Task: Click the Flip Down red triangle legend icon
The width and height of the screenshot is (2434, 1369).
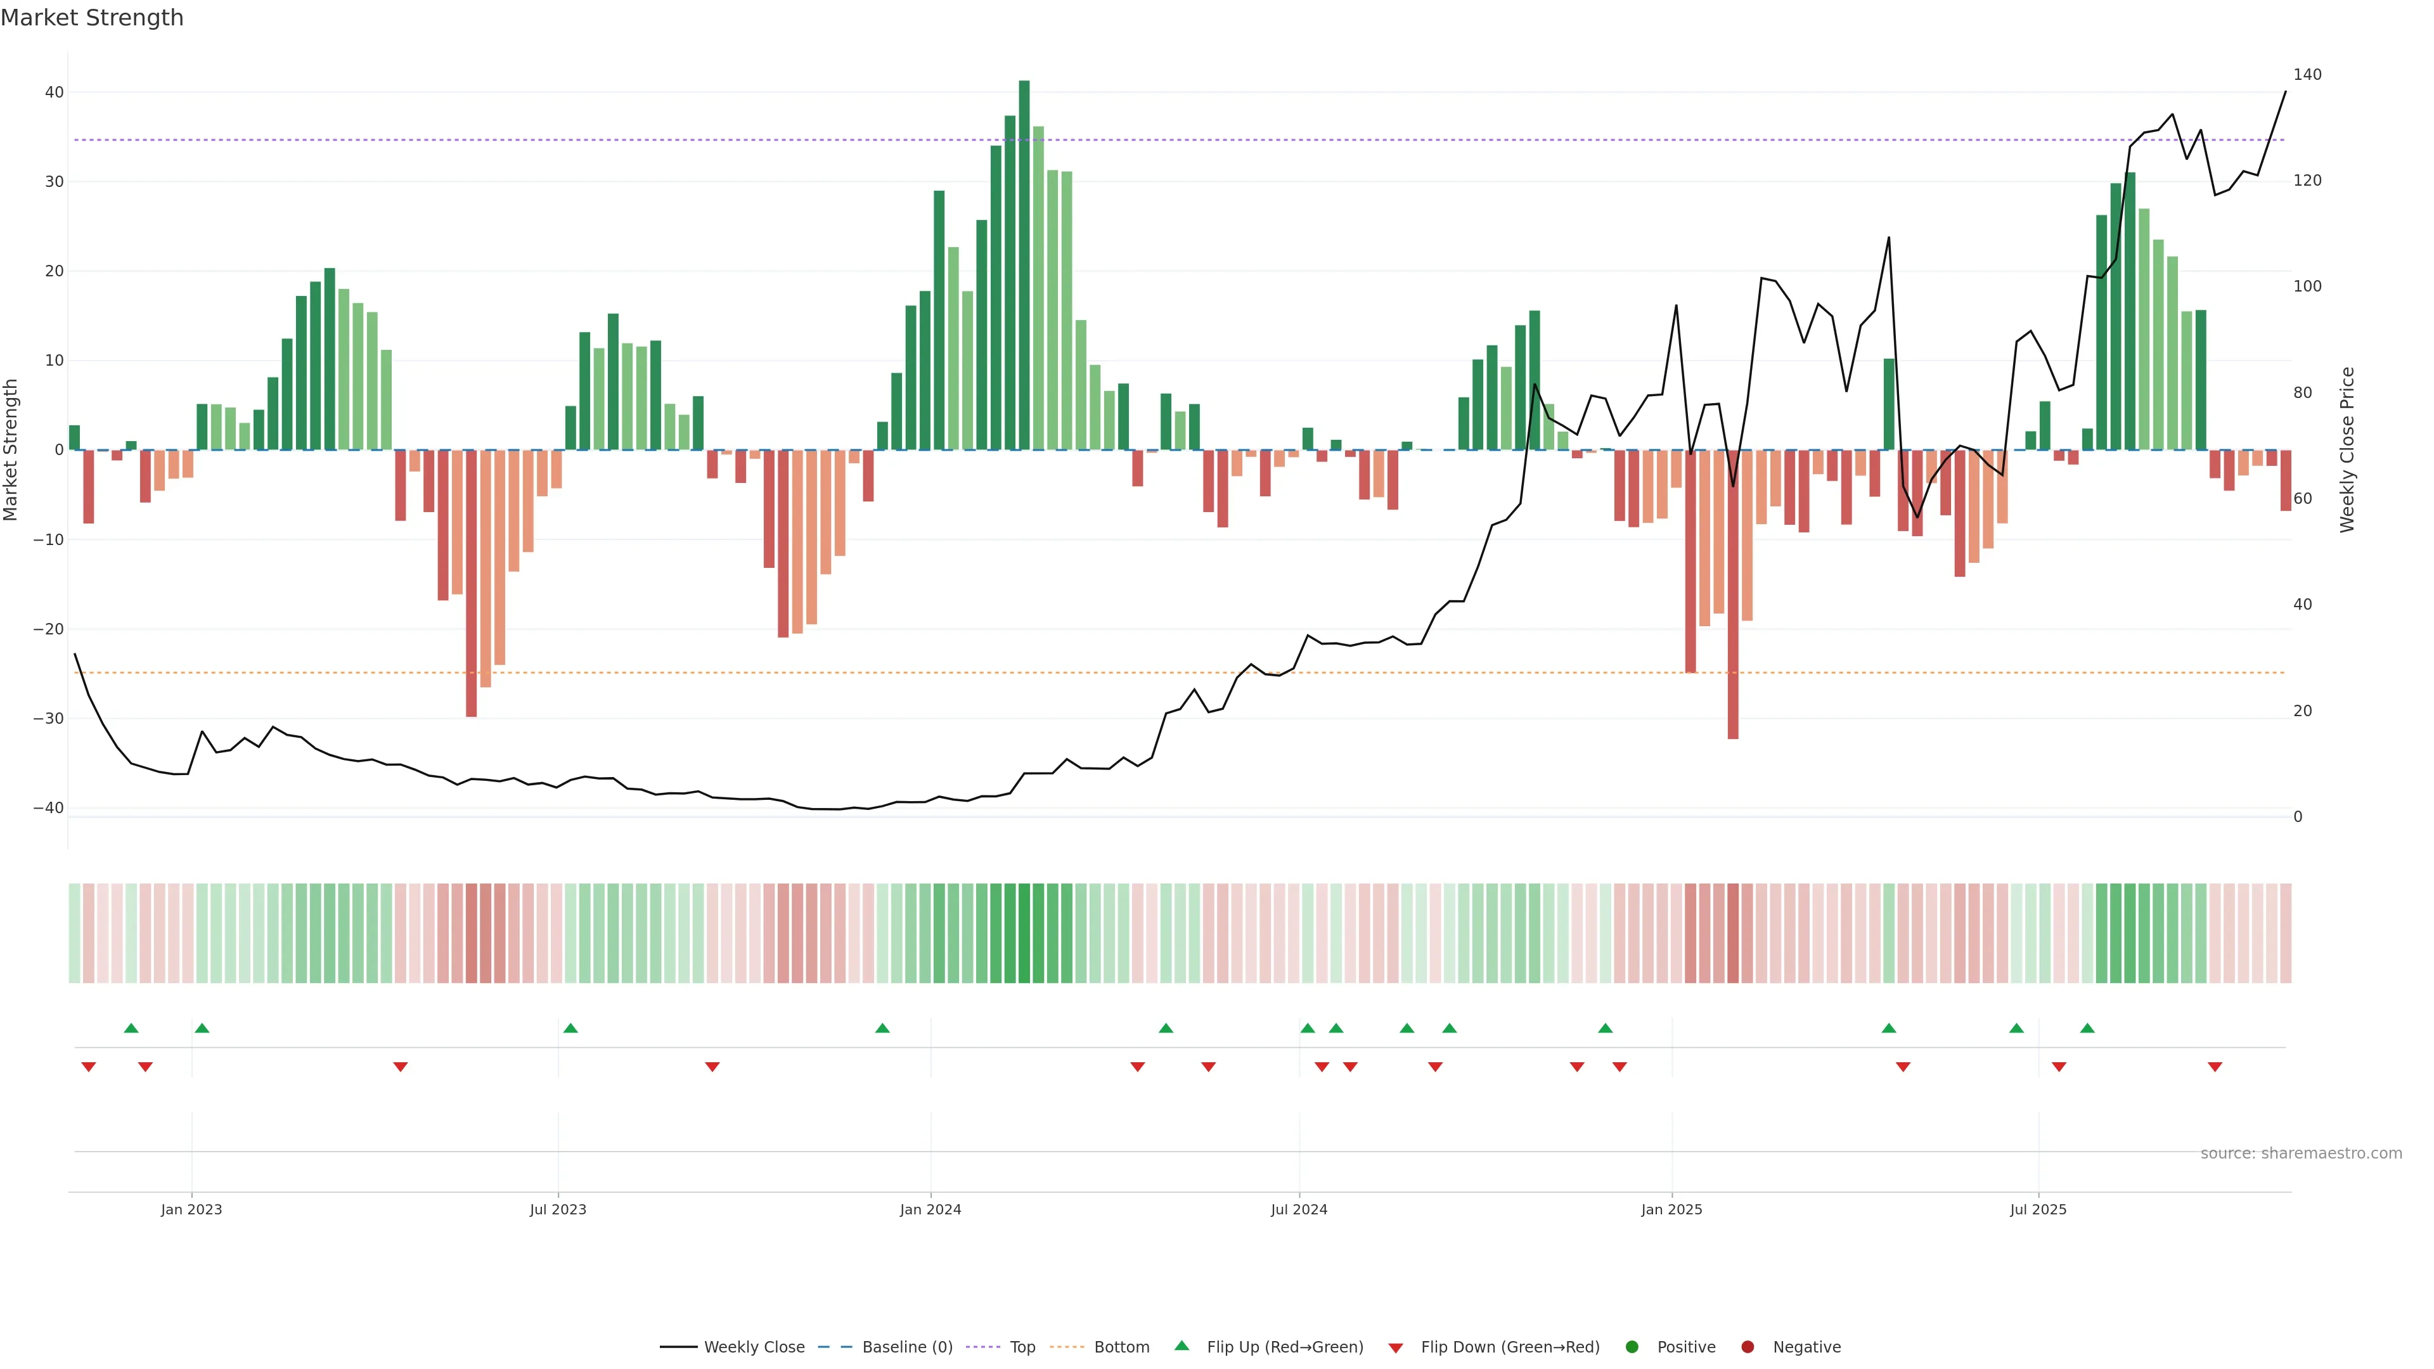Action: pos(1396,1348)
